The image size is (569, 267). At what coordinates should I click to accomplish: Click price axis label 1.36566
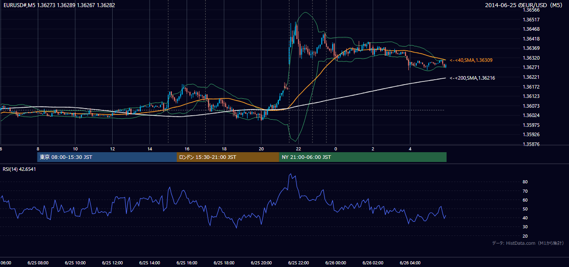[531, 10]
